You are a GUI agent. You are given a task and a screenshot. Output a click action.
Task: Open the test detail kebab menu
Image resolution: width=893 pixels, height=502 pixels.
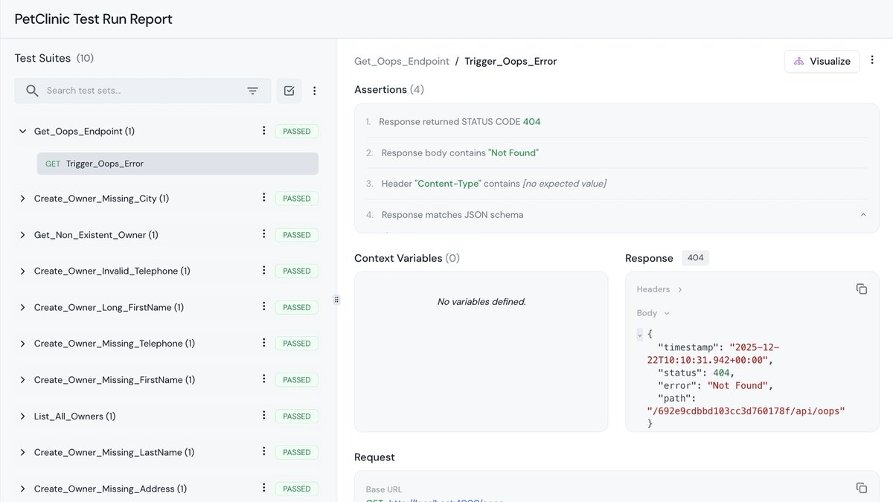pyautogui.click(x=873, y=61)
